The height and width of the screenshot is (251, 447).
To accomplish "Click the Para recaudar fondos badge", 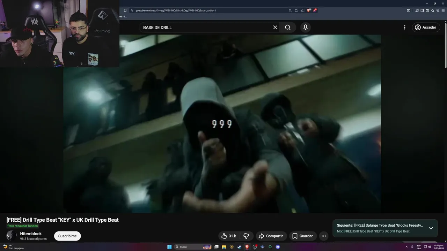I will coord(23,226).
